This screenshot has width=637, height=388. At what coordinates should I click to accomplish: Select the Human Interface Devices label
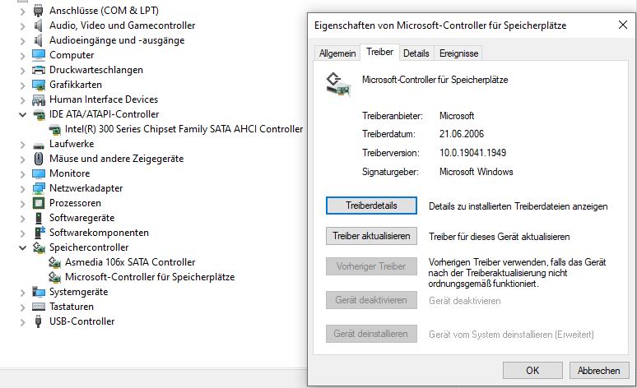[104, 99]
